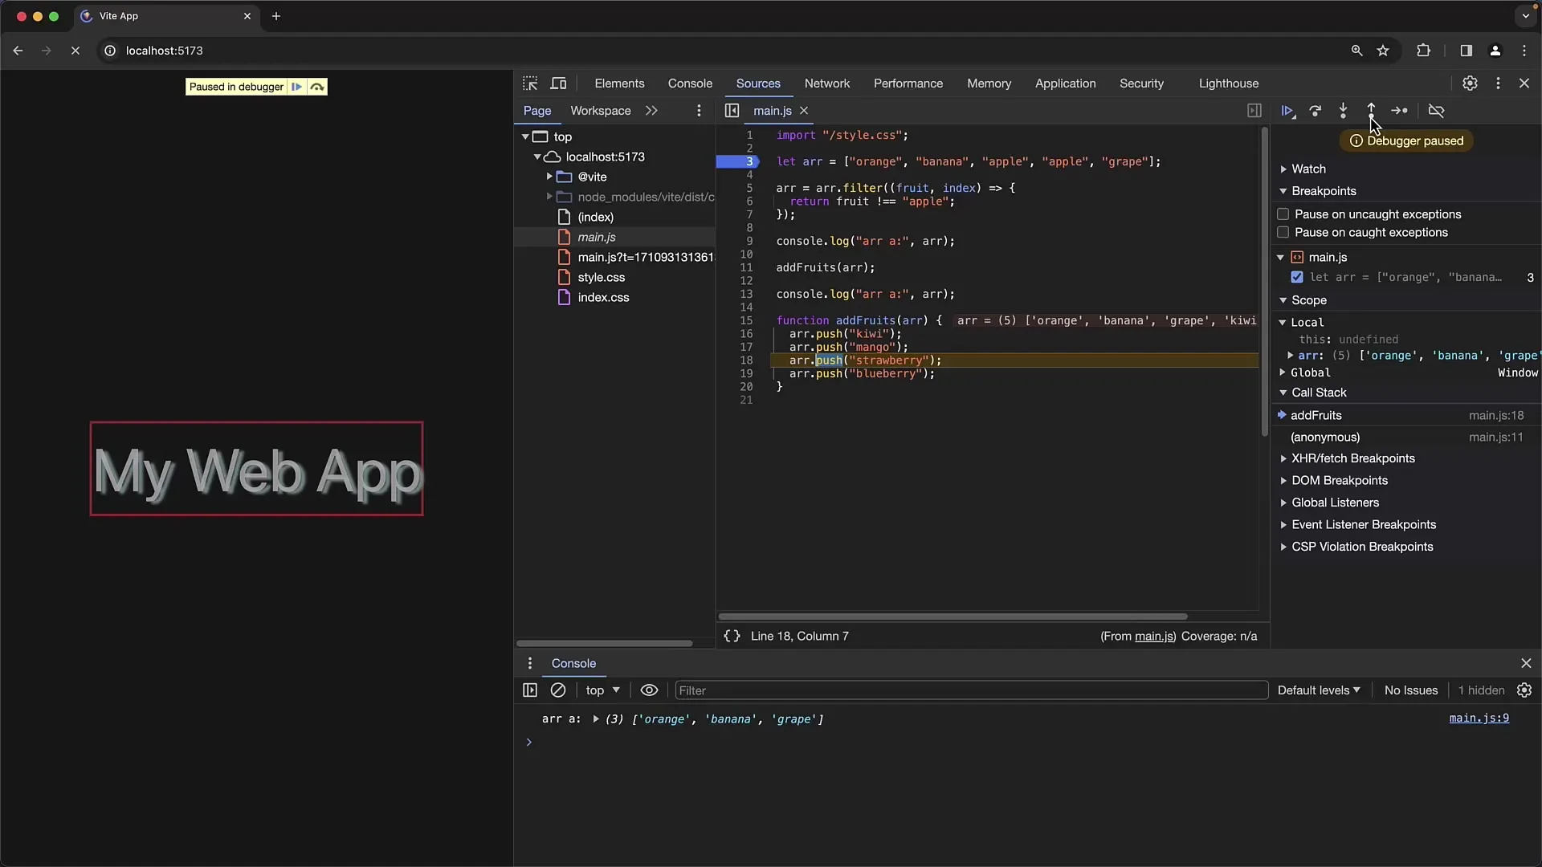The image size is (1542, 867).
Task: Select addFruits call stack frame
Action: point(1406,415)
